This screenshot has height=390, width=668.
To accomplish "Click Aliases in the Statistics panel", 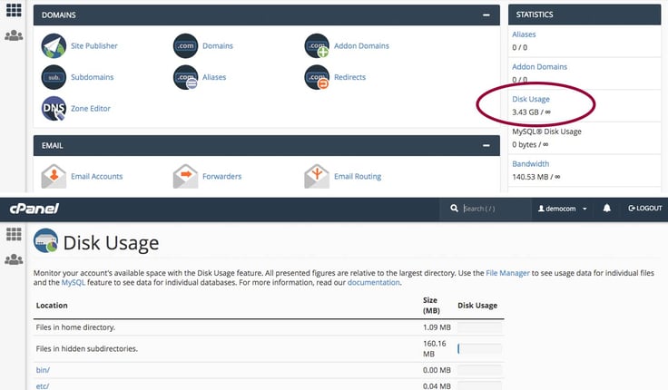I will pos(524,34).
